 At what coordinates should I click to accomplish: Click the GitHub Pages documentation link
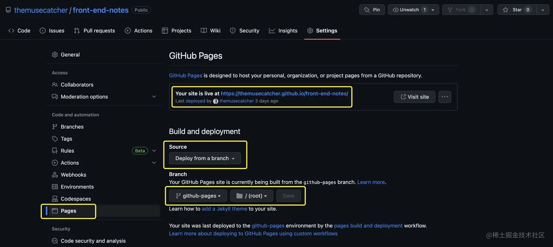[x=185, y=76]
